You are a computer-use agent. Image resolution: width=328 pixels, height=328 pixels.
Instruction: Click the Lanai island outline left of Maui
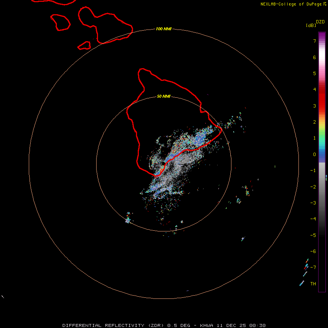point(60,22)
